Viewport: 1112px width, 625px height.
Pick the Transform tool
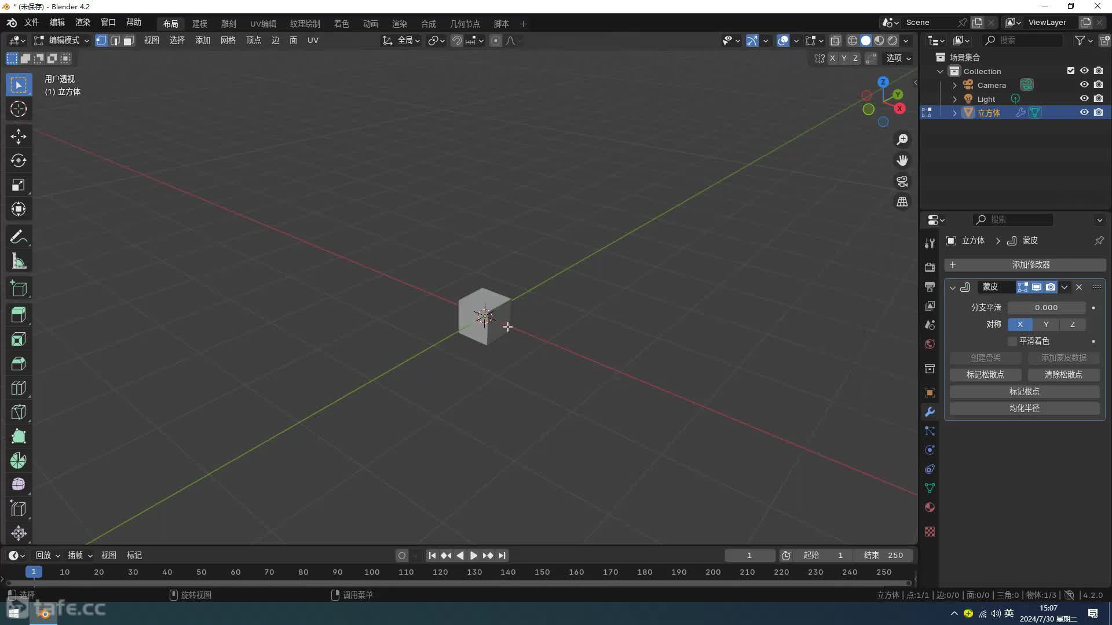tap(19, 209)
